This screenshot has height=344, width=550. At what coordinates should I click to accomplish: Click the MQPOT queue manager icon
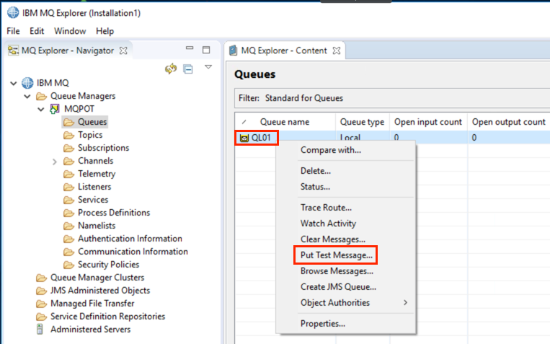pyautogui.click(x=54, y=109)
